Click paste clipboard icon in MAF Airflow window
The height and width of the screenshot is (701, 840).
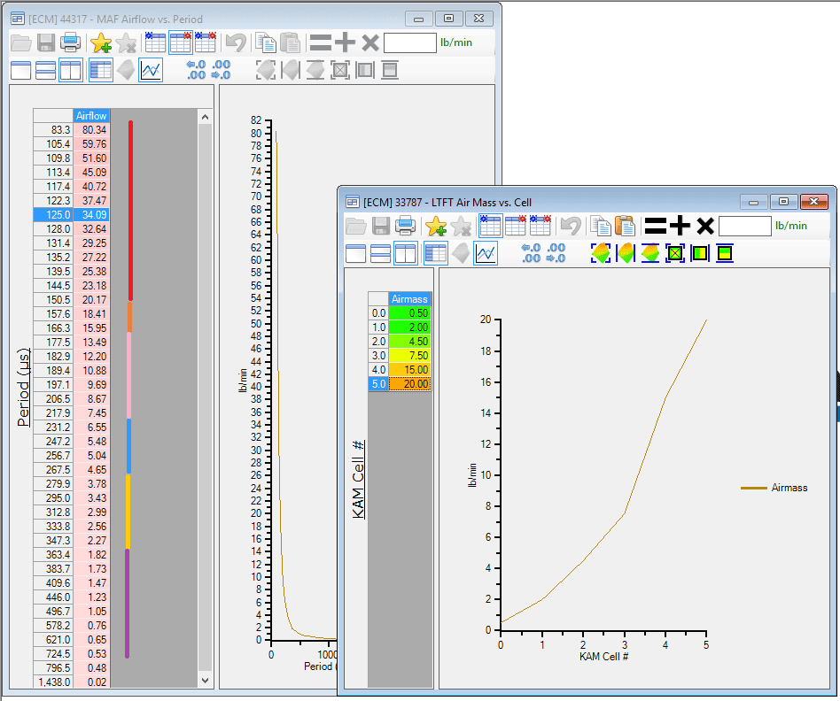291,42
